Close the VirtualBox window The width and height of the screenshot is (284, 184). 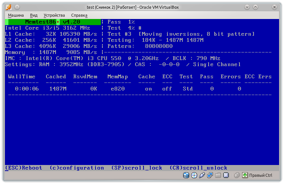(x=274, y=7)
